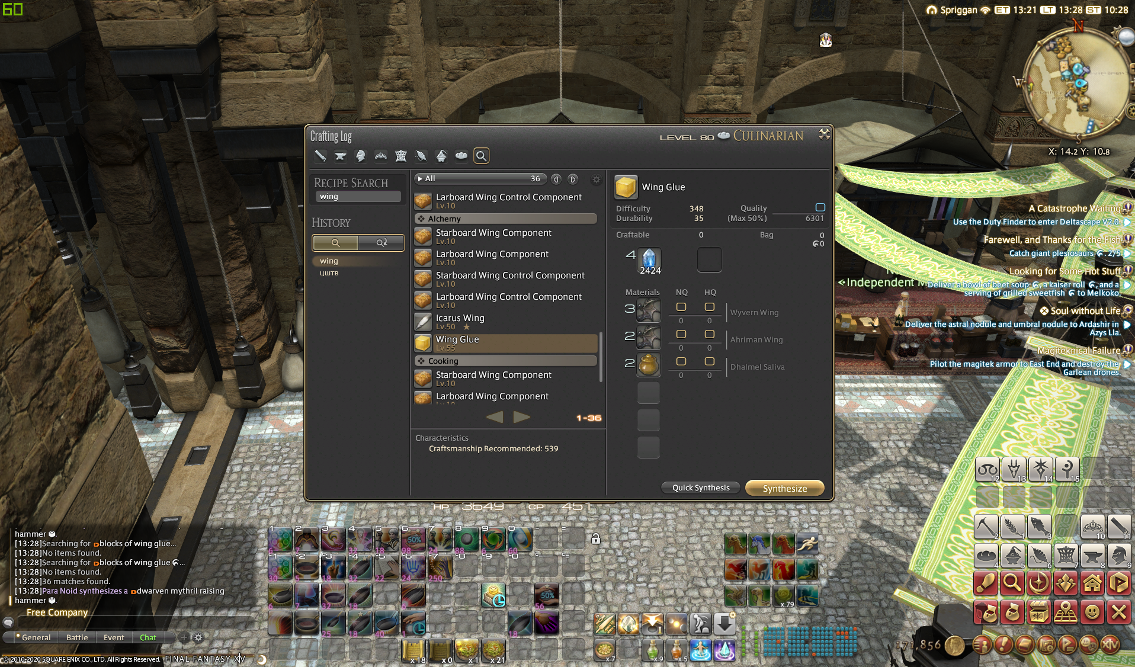Select the magnifier recipe search tab icon

[x=482, y=156]
